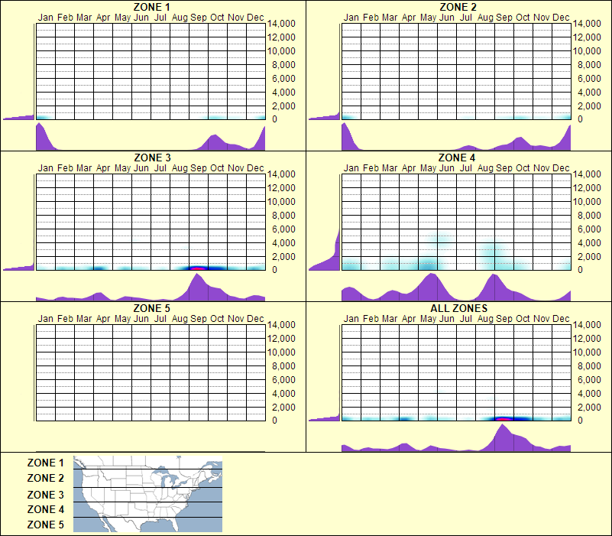612x536 pixels.
Task: Click the ZONE 4 chart title
Action: coord(457,158)
